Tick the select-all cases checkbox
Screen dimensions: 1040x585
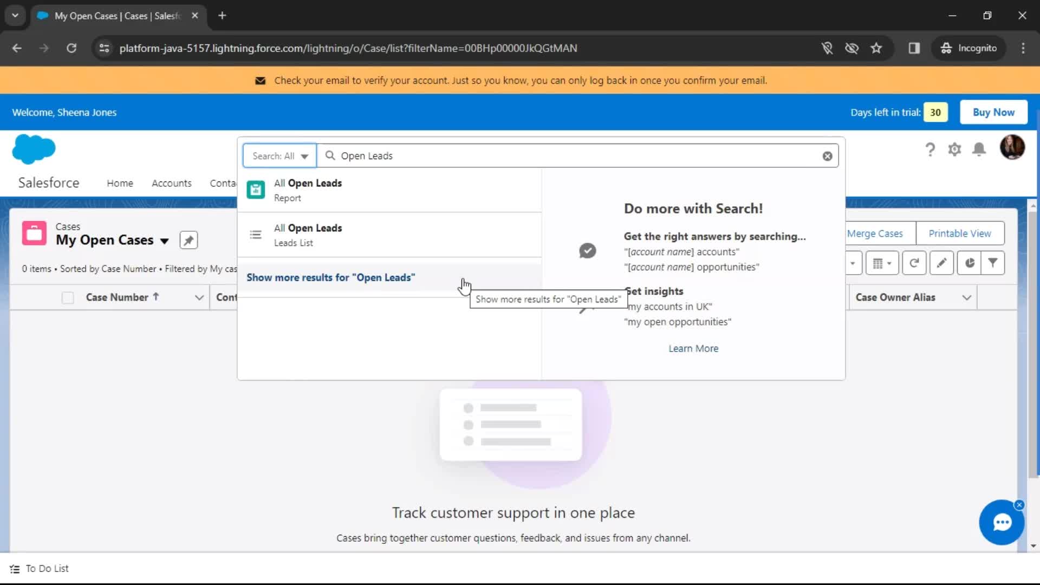pyautogui.click(x=68, y=298)
